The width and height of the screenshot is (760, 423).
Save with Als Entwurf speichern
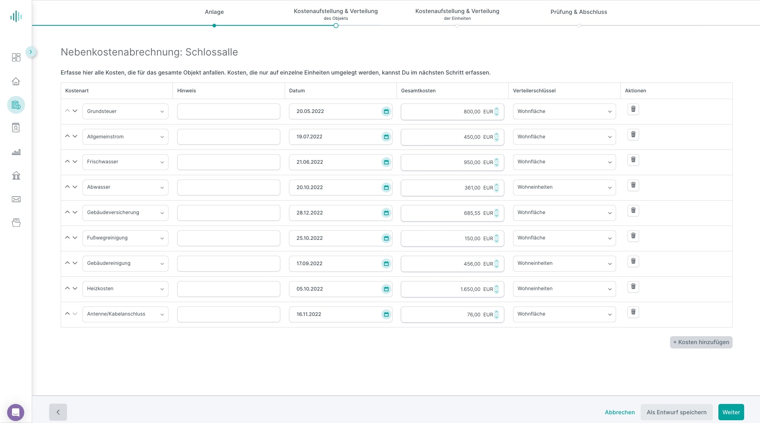676,412
